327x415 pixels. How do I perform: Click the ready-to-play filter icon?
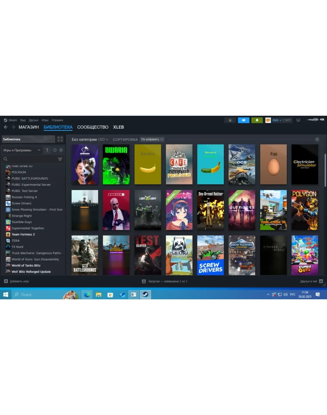tap(61, 150)
